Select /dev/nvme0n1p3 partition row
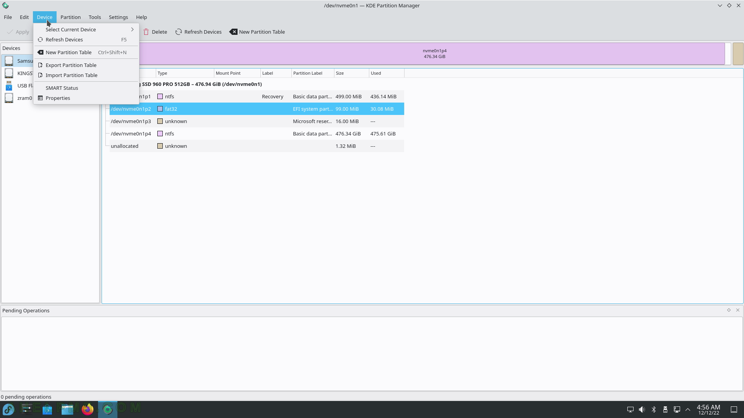 click(x=257, y=121)
